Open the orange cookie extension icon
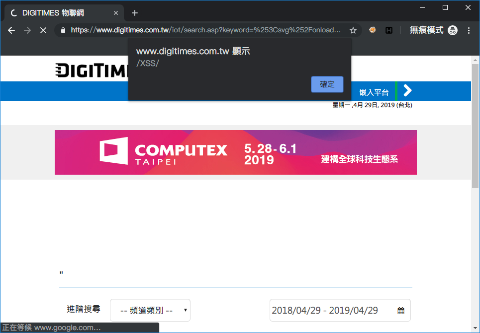The width and height of the screenshot is (480, 333). (x=372, y=30)
